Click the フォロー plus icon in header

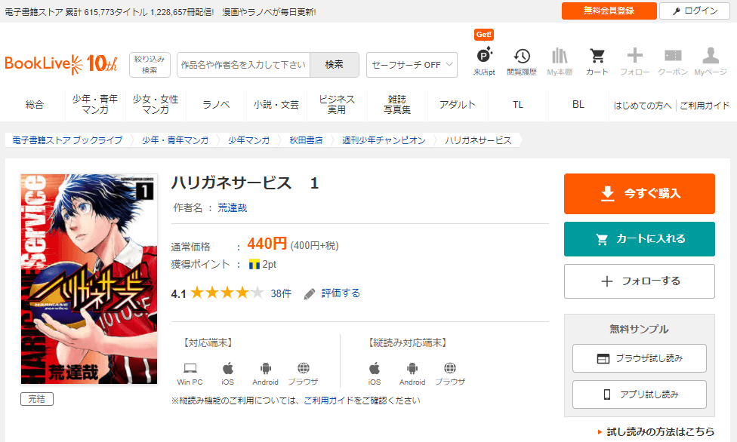[x=634, y=57]
